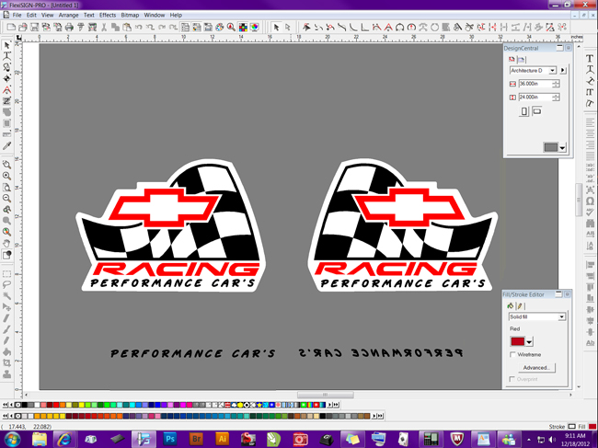This screenshot has width=598, height=448.
Task: Click first tab icon in DesignCentral
Action: [512, 60]
